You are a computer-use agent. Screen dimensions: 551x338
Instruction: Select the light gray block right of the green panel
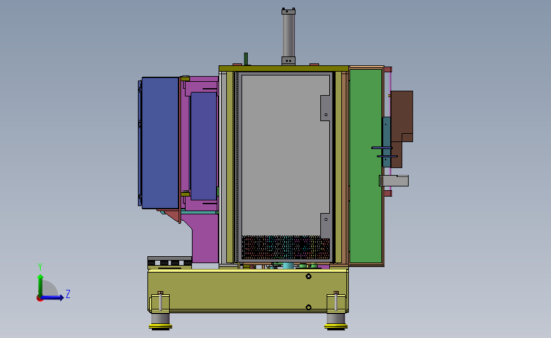[x=394, y=181]
